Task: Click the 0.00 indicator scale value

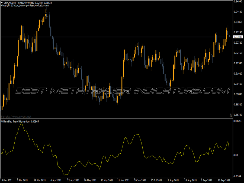Action: [x=236, y=155]
